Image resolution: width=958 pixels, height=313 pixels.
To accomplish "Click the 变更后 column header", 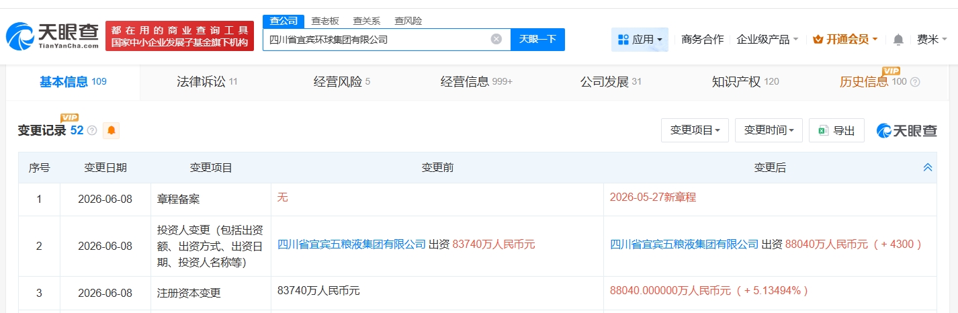I will 770,167.
